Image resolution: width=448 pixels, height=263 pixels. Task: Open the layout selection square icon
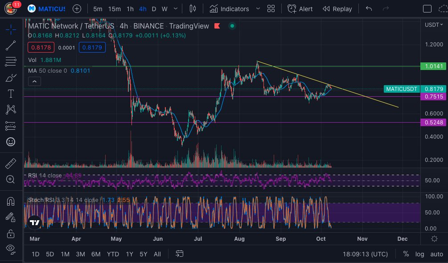coord(427,9)
